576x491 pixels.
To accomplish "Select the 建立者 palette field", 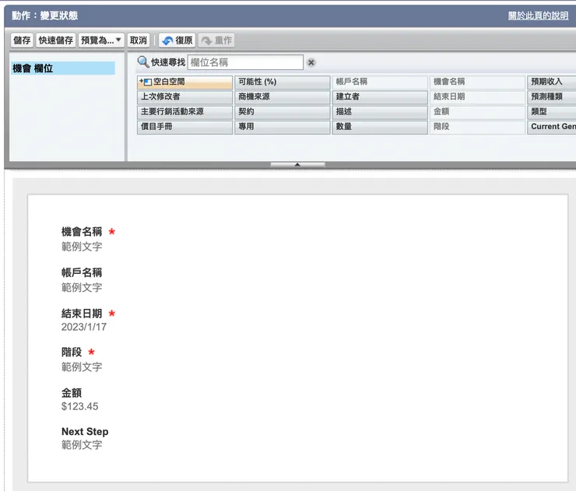I will click(x=380, y=97).
